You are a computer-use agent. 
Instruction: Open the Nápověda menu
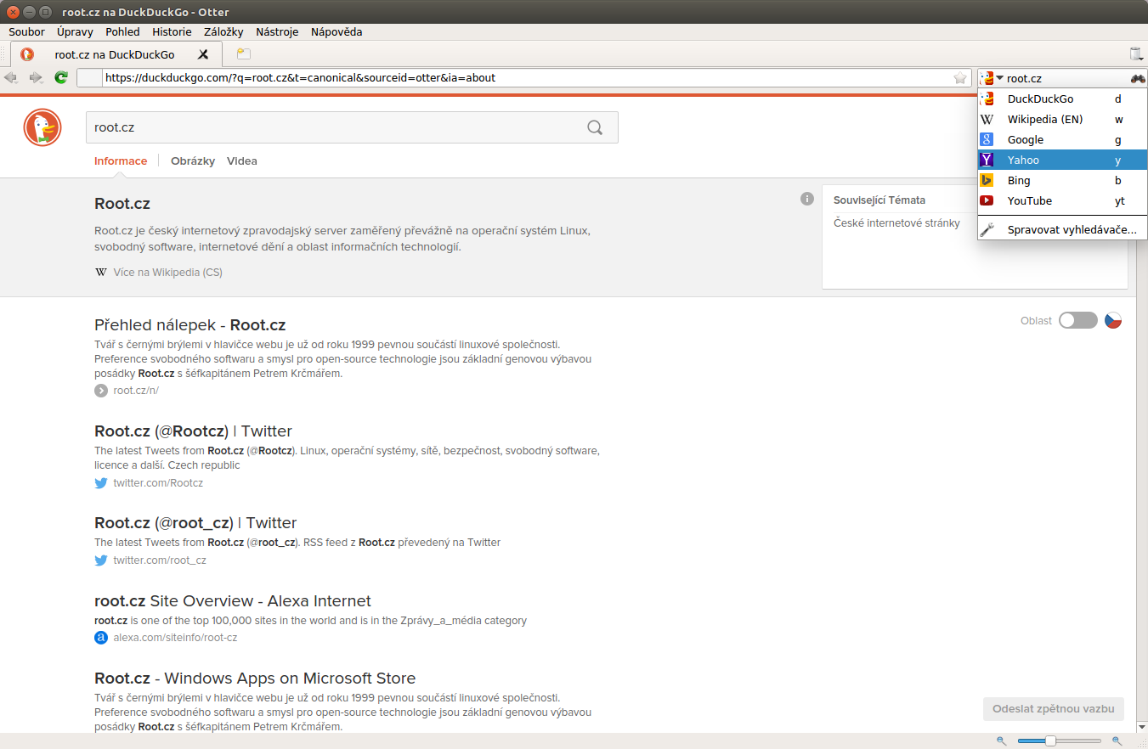(336, 31)
